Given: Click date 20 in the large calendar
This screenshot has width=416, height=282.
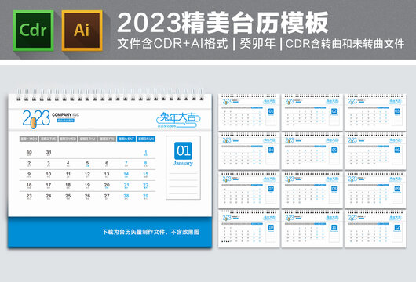Looking at the screenshot, I should click(107, 186).
